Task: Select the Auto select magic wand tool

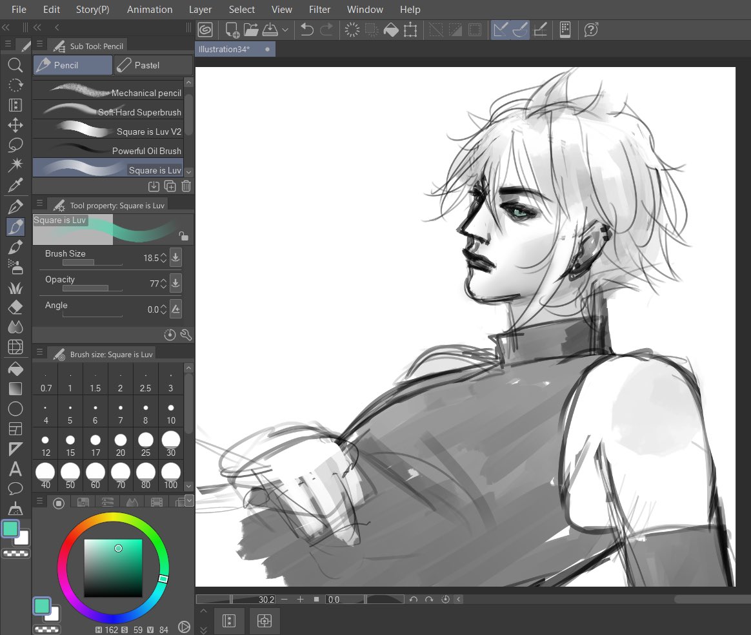Action: point(15,164)
